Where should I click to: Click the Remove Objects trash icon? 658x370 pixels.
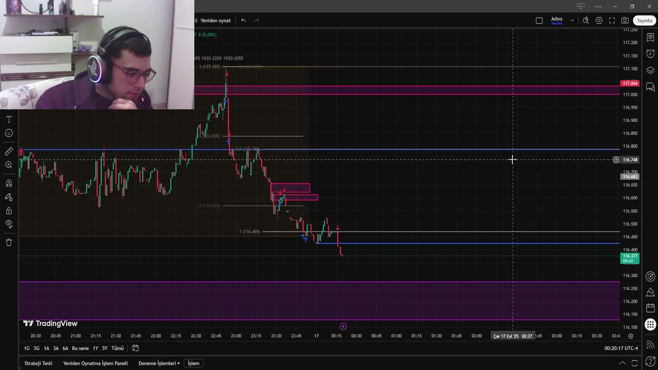coord(9,242)
